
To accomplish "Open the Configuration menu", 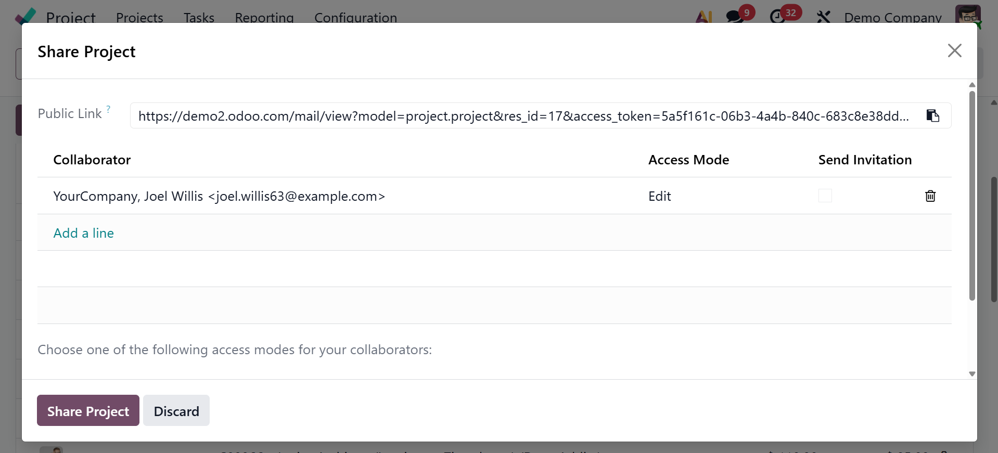I will point(355,18).
